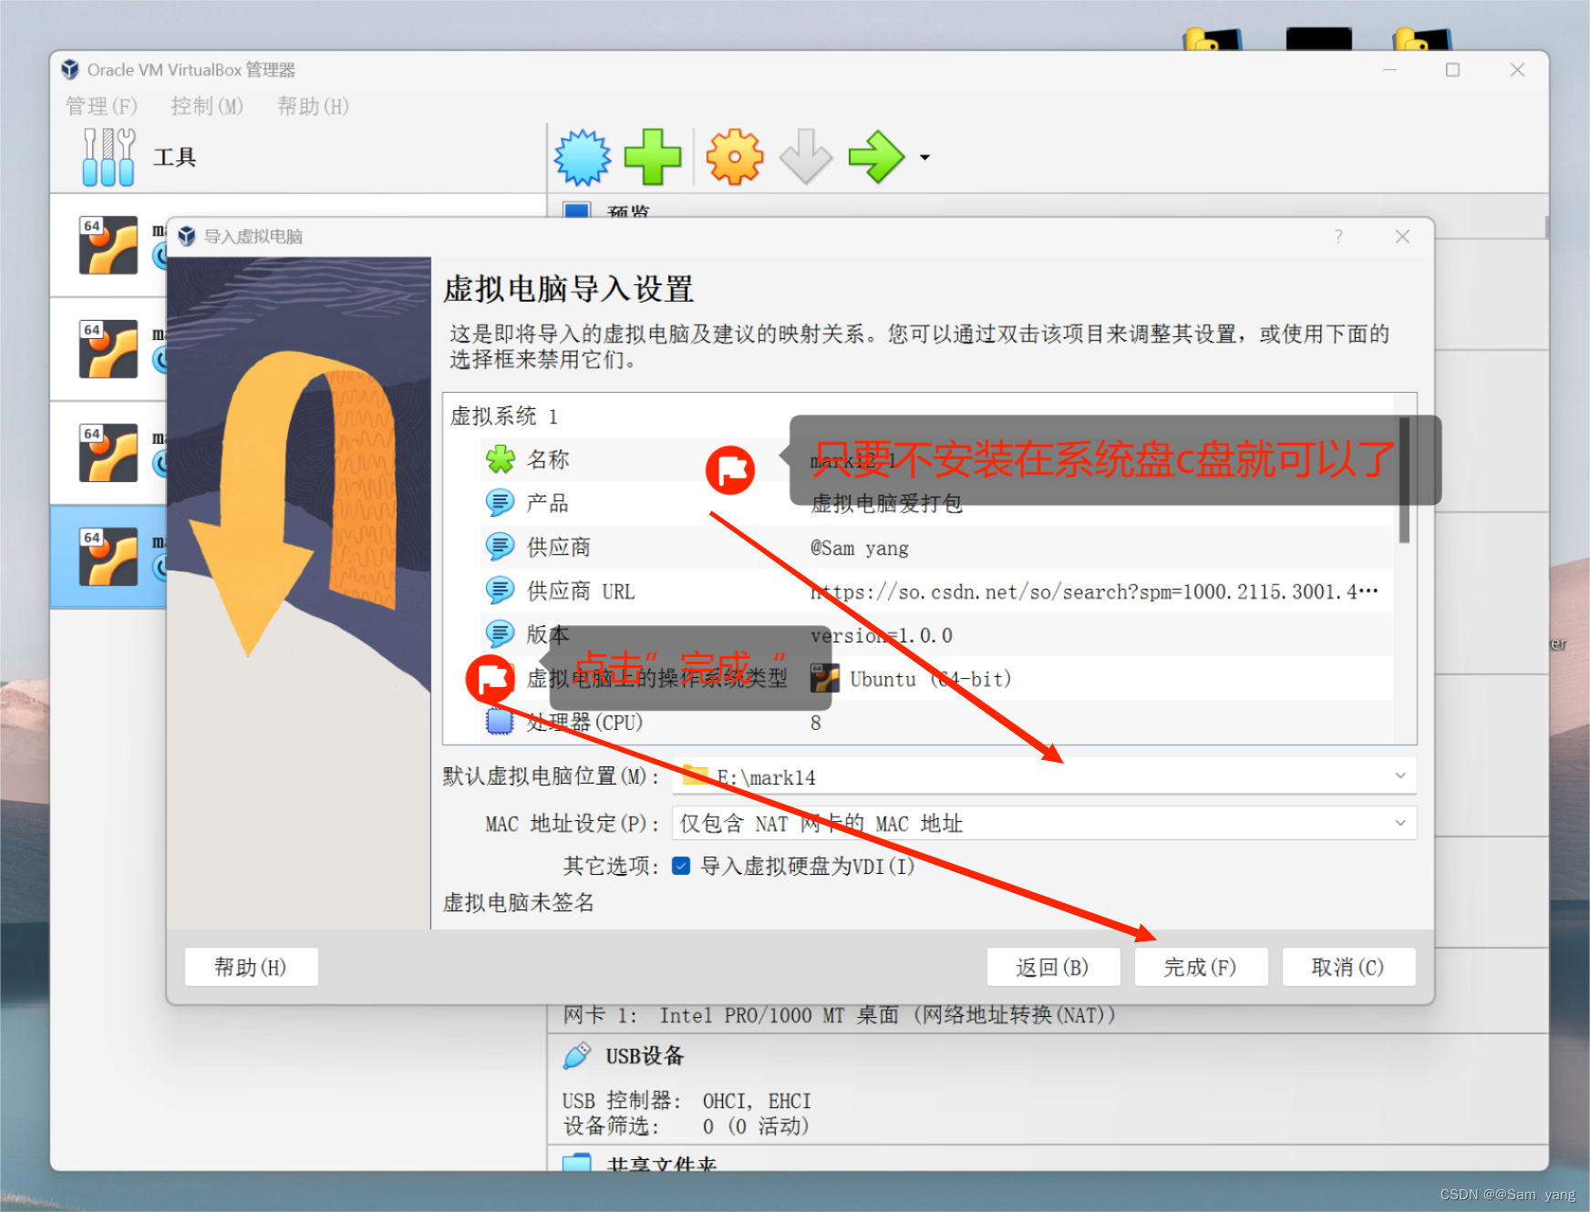Click the 虚拟电脑未签名 text
This screenshot has height=1212, width=1590.
point(518,903)
